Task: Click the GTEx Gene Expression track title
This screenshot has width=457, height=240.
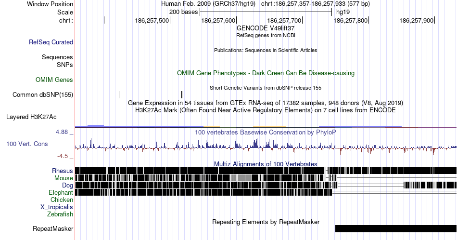Action: point(266,103)
